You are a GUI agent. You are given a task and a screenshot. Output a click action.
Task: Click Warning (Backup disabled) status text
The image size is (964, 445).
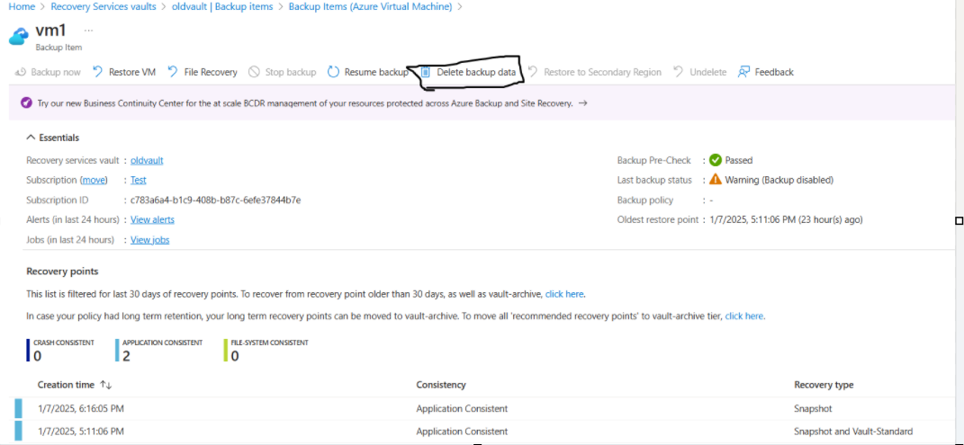coord(779,180)
